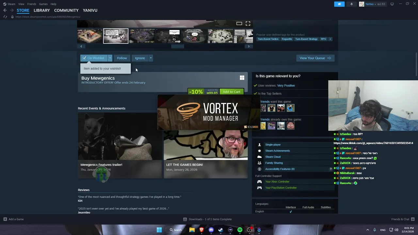
Task: Select the Turn-Based Tactics tag
Action: click(268, 39)
